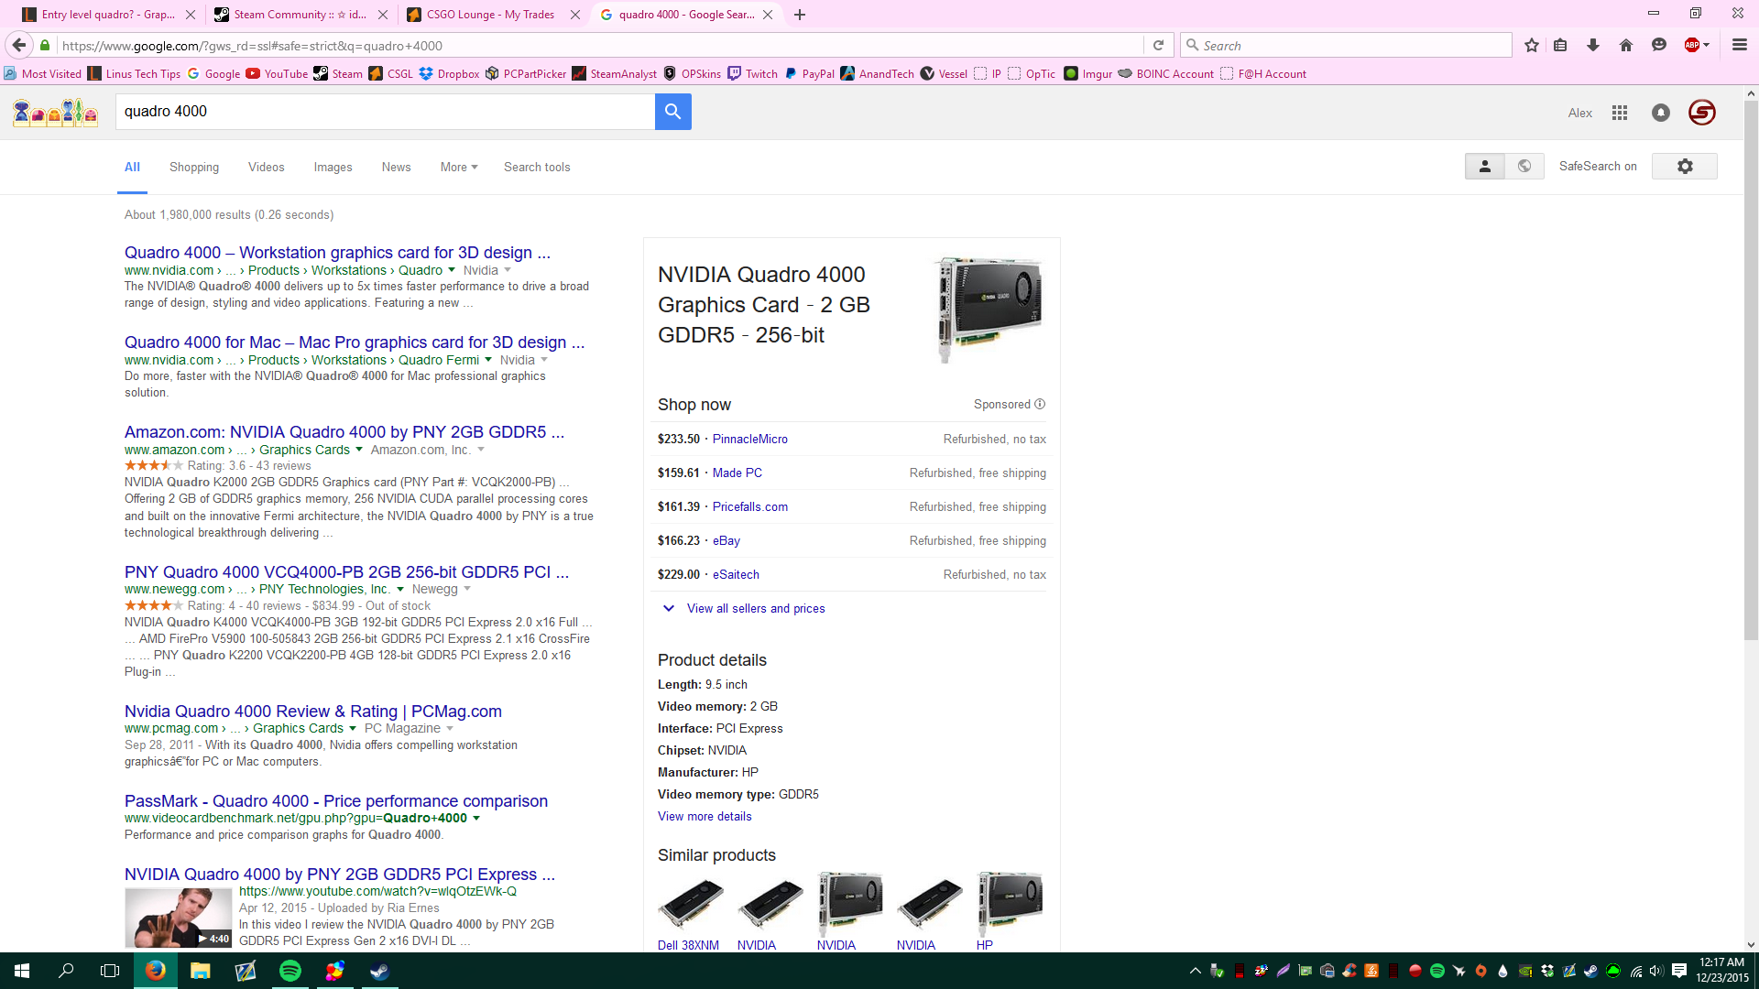Expand arrow next to videocardbenchmark URL
This screenshot has height=989, width=1759.
click(475, 818)
